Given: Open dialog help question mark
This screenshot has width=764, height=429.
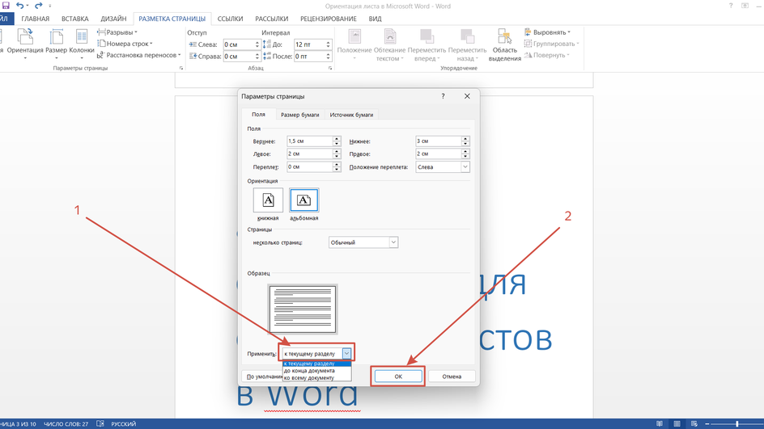Looking at the screenshot, I should click(443, 96).
